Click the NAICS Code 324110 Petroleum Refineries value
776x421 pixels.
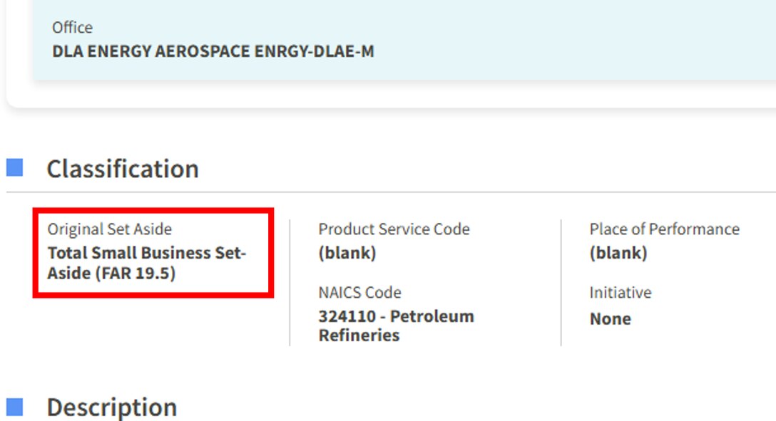(394, 325)
